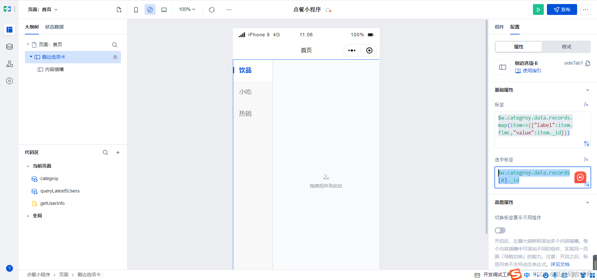Image resolution: width=597 pixels, height=280 pixels.
Task: Collapse the 高级属性 section
Action: (x=588, y=202)
